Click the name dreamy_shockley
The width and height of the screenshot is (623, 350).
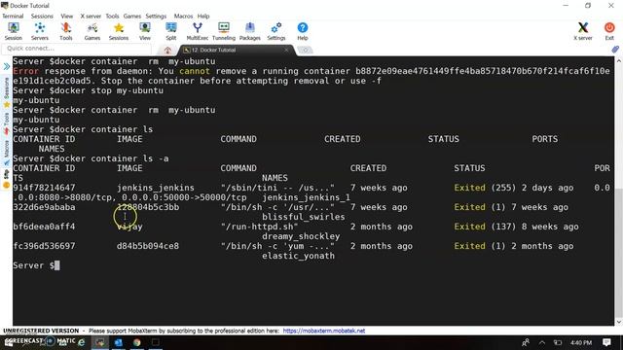click(x=301, y=236)
